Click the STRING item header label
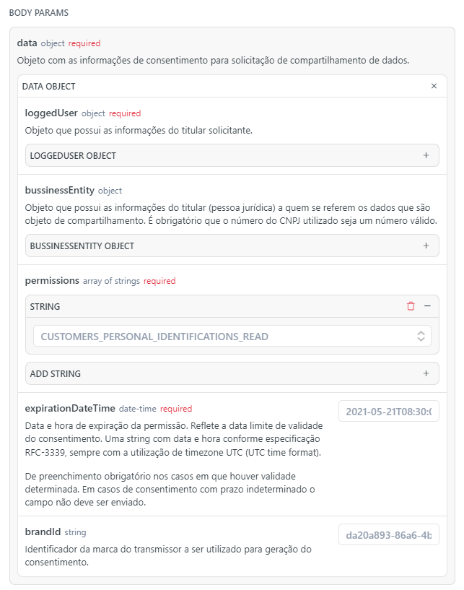This screenshot has width=464, height=590. [45, 306]
